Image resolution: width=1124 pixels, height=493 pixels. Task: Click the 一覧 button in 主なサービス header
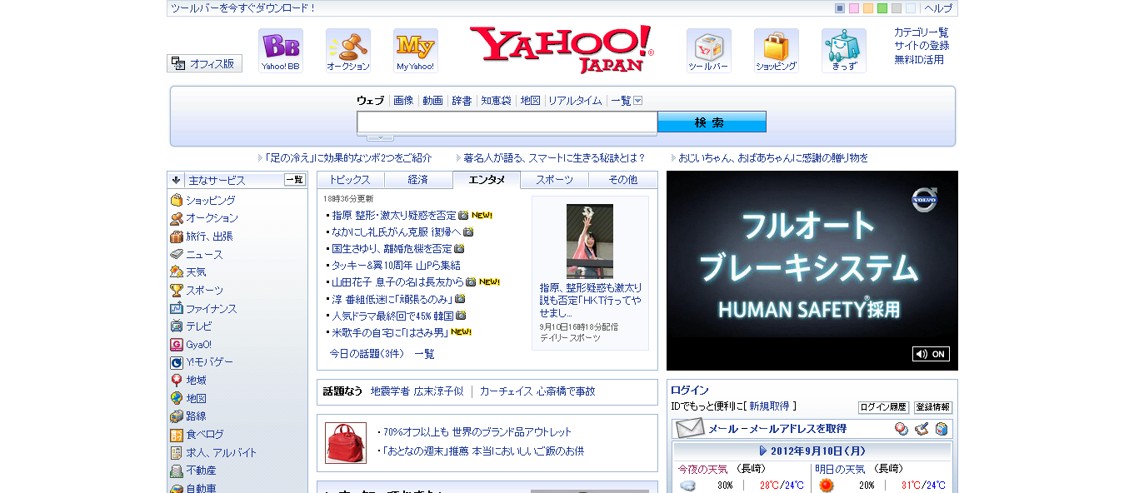(x=295, y=180)
